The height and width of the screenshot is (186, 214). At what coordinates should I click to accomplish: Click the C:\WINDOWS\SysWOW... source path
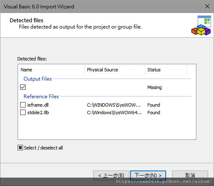click(114, 105)
